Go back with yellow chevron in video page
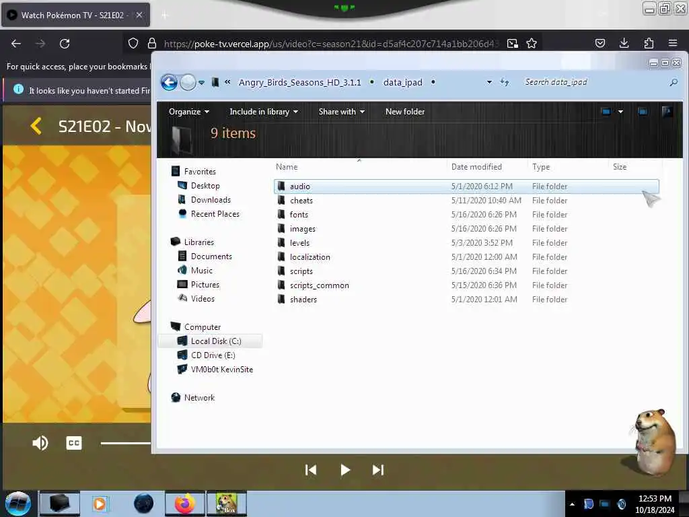 click(36, 126)
